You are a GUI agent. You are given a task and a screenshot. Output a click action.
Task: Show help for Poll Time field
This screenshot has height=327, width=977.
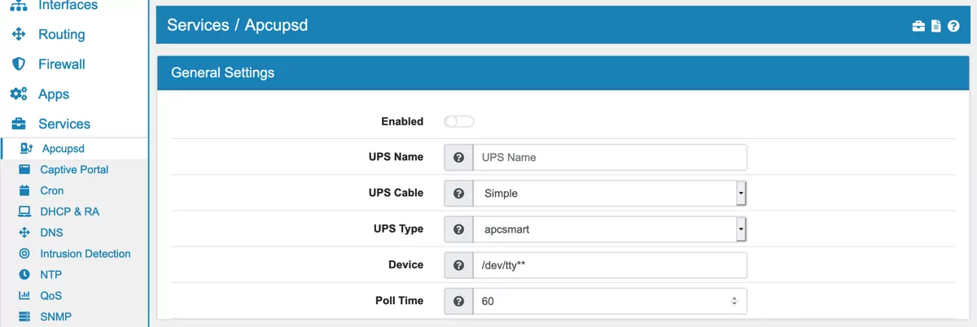click(x=459, y=301)
